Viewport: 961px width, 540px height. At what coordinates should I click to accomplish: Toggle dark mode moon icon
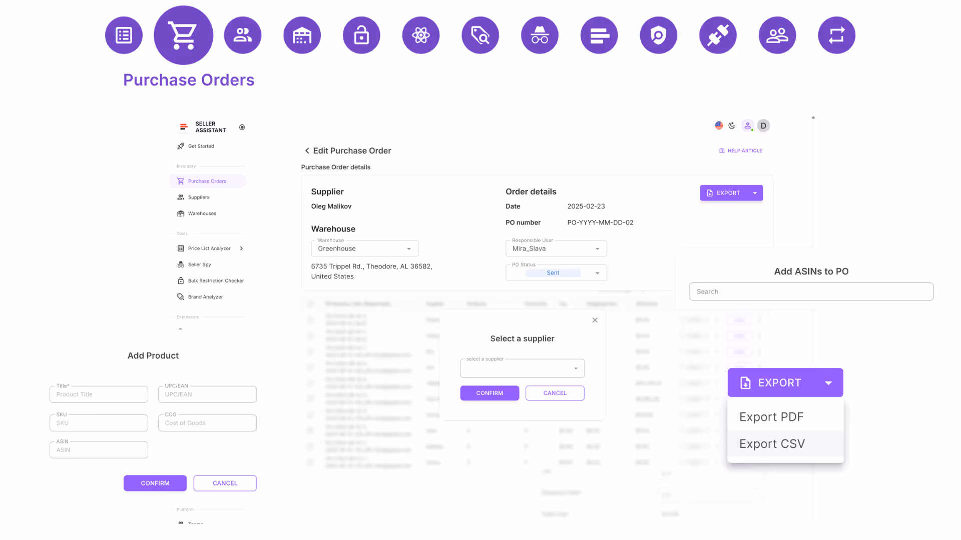coord(732,125)
